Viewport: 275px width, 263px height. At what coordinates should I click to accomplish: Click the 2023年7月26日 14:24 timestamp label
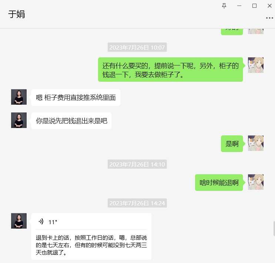coord(137,203)
